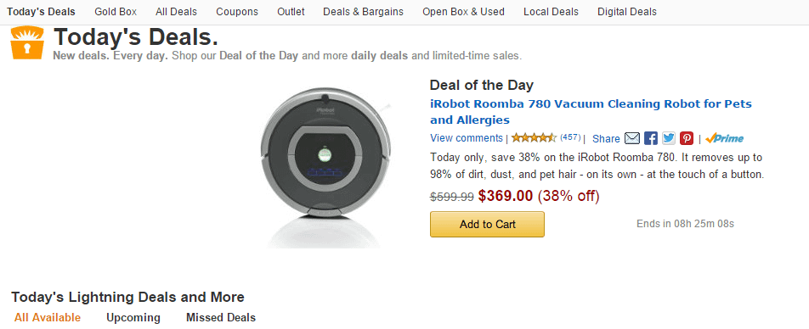Click the Prime logo badge
Viewport: 809px width, 329px height.
(x=724, y=138)
